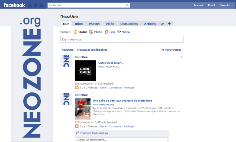Viewport: 236px width, 142px height.
Task: Switch to the Discussions tab
Action: click(129, 24)
